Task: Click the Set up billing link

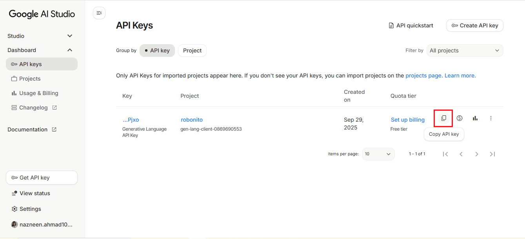Action: pos(408,120)
